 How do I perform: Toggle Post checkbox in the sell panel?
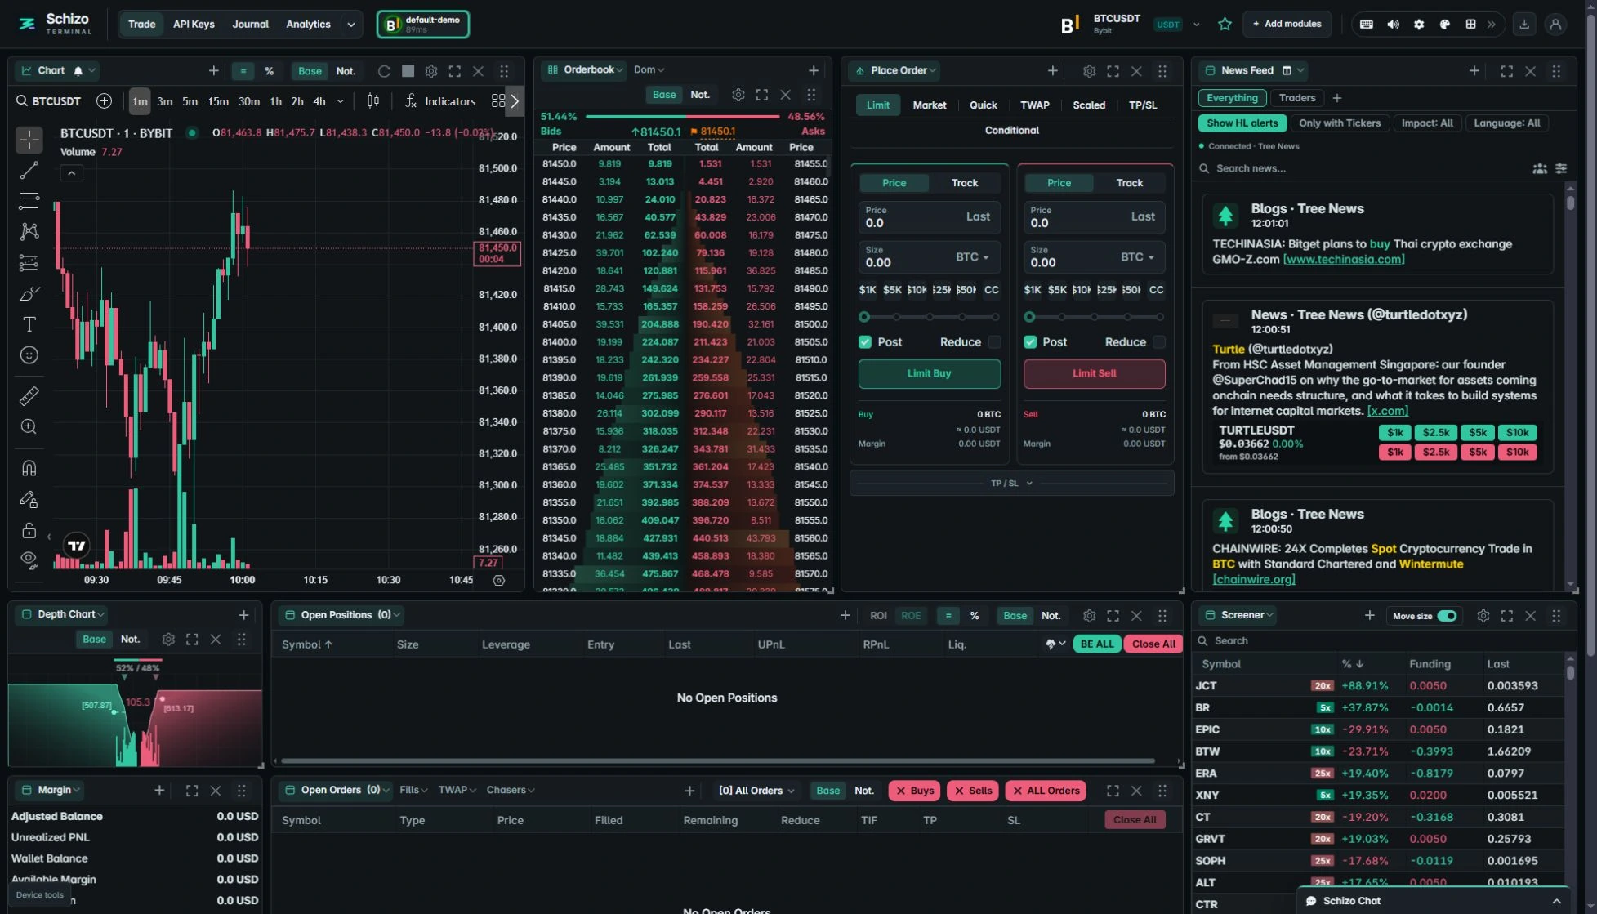[1030, 342]
